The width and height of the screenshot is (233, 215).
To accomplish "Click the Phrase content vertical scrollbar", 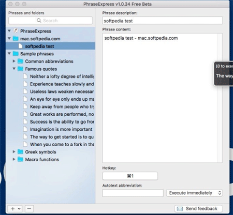I will pyautogui.click(x=220, y=98).
